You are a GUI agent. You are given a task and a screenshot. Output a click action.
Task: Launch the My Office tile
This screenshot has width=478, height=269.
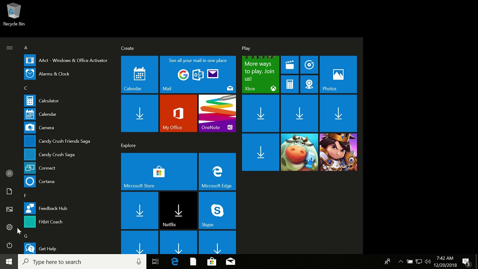[x=179, y=113]
